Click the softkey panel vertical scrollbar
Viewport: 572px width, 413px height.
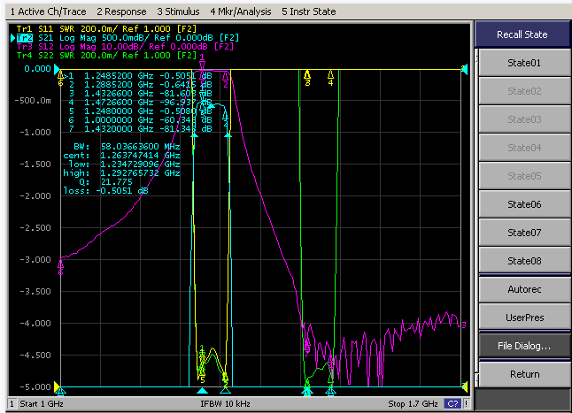point(476,218)
